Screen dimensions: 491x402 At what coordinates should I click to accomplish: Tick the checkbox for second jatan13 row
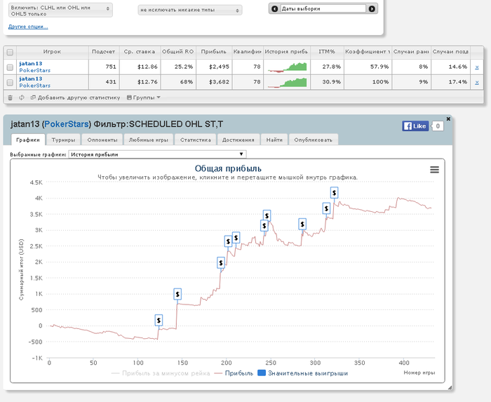10,82
